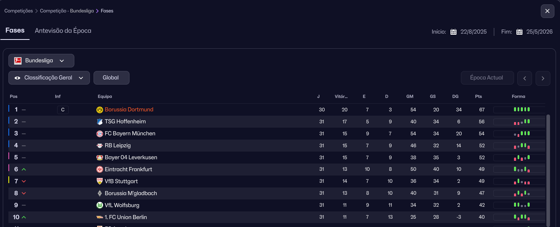Open the Bundesliga competition dropdown
The image size is (560, 227).
[41, 61]
